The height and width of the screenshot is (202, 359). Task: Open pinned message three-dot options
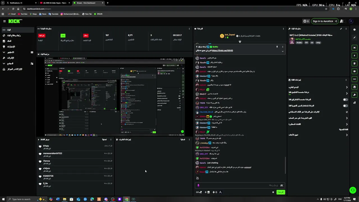pos(282,47)
